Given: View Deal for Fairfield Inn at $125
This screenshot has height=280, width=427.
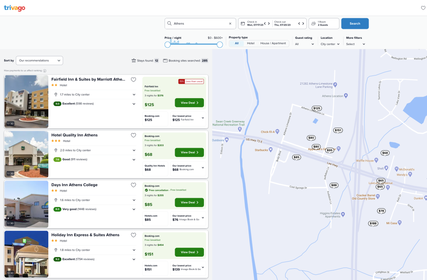Looking at the screenshot, I should 189,103.
